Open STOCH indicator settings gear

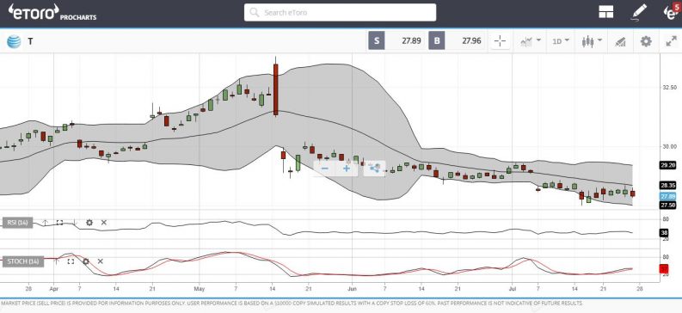pyautogui.click(x=86, y=261)
